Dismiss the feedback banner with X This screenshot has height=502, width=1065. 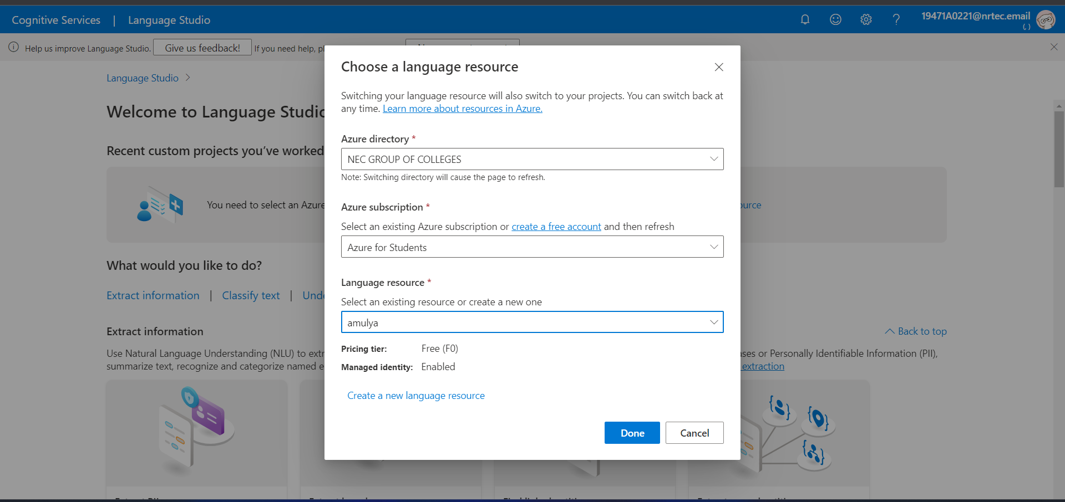[1054, 47]
